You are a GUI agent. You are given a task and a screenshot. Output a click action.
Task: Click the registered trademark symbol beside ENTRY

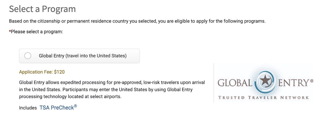click(x=311, y=81)
